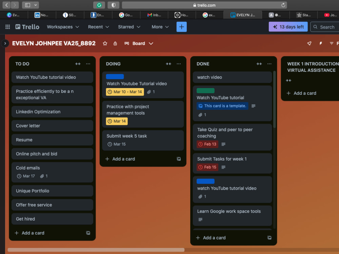Open the Linkedin Optimization card
Screen dimensions: 339x254
coord(52,112)
